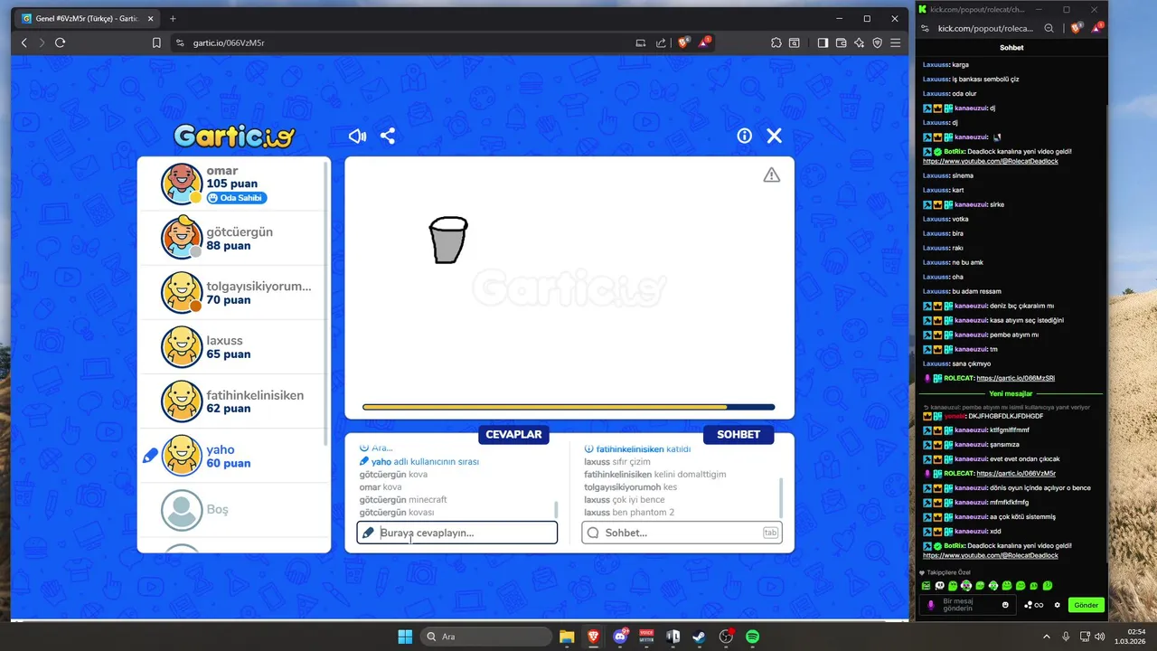This screenshot has height=651, width=1157.
Task: Show hidden system tray icons
Action: pyautogui.click(x=1047, y=637)
